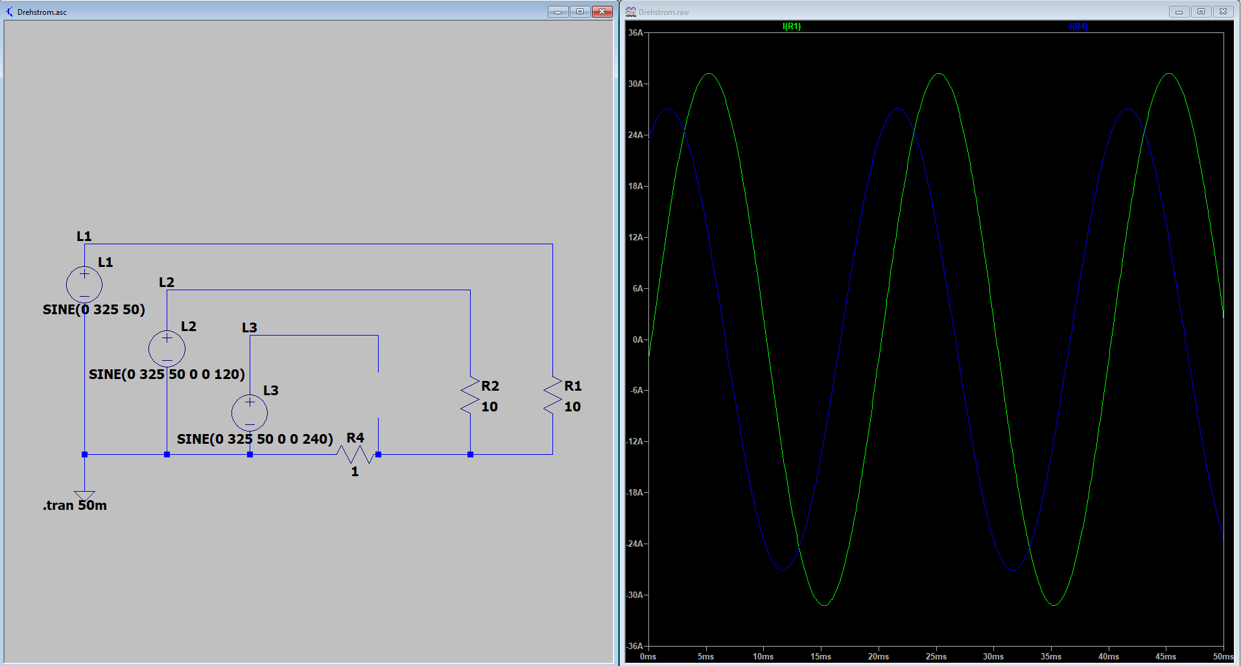Image resolution: width=1241 pixels, height=666 pixels.
Task: Click the R4 reference designator text
Action: pos(355,438)
